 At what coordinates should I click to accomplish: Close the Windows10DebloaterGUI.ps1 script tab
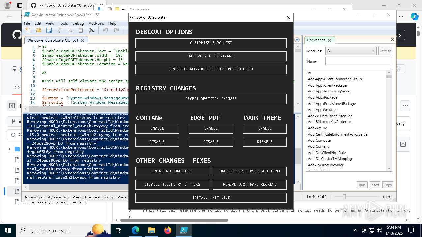coord(83,40)
